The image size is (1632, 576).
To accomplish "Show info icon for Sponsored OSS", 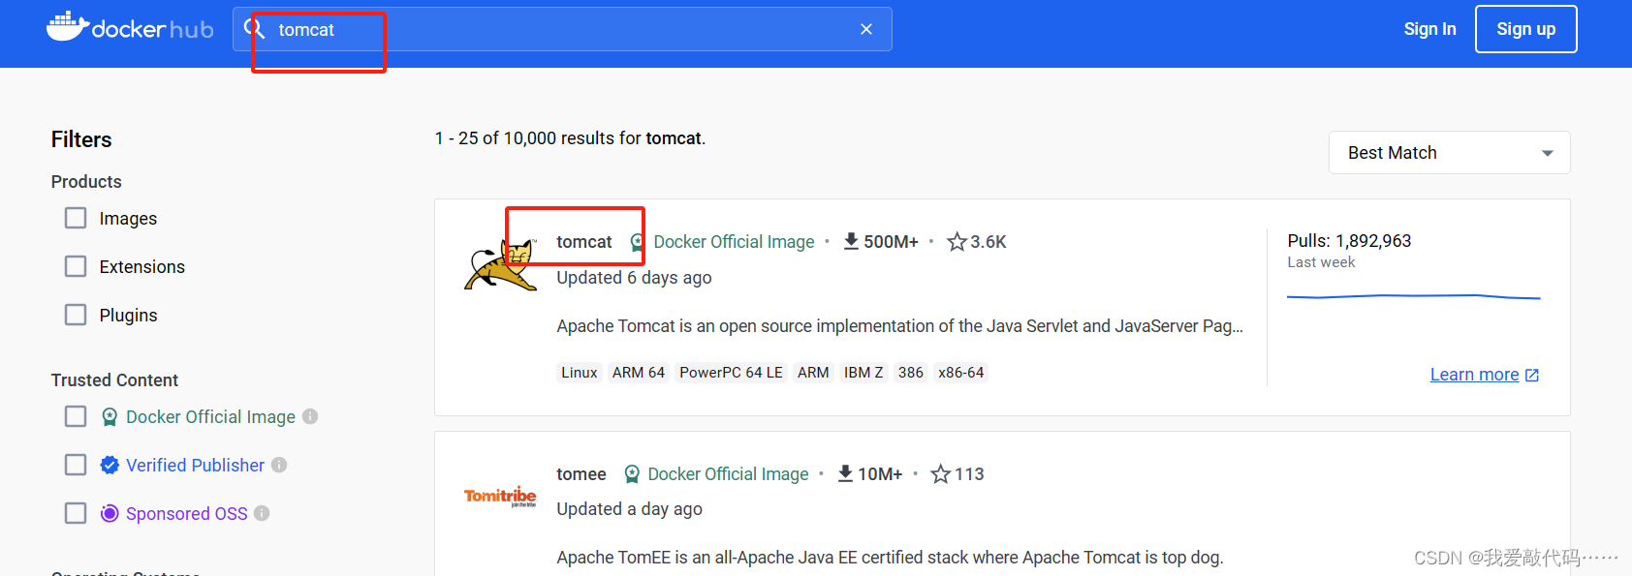I will (262, 513).
